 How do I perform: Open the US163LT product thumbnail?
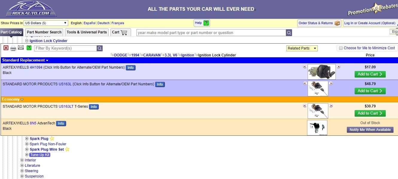[318, 111]
